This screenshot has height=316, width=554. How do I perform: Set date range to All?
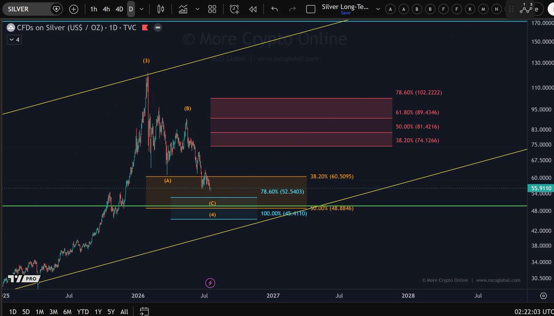click(x=124, y=311)
